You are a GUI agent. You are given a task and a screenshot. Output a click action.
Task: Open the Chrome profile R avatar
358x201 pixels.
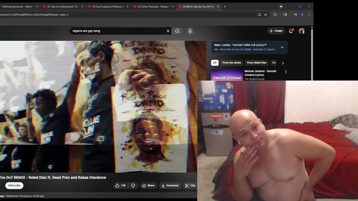point(302,15)
